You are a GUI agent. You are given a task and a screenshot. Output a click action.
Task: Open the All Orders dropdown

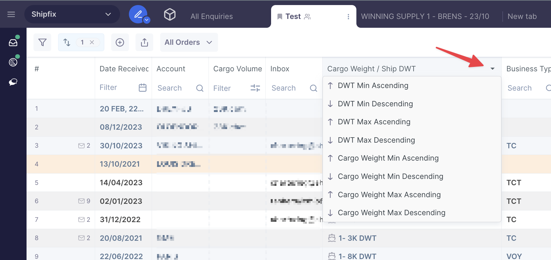[189, 42]
